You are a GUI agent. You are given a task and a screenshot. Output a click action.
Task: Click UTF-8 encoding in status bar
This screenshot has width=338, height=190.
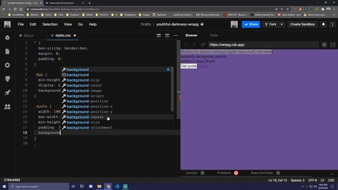click(x=313, y=180)
